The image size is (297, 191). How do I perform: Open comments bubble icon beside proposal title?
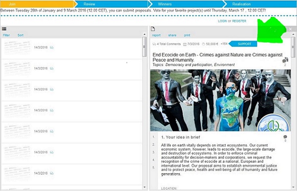285,60
